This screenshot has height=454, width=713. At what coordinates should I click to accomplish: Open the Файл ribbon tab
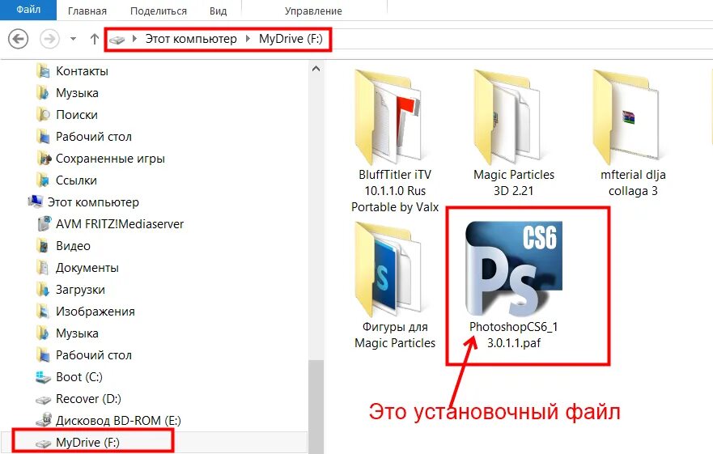(x=28, y=10)
